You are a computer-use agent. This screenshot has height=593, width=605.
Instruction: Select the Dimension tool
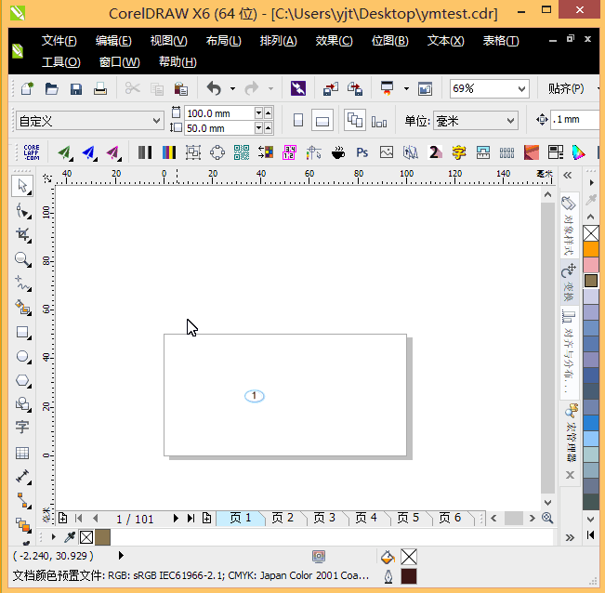pyautogui.click(x=22, y=477)
